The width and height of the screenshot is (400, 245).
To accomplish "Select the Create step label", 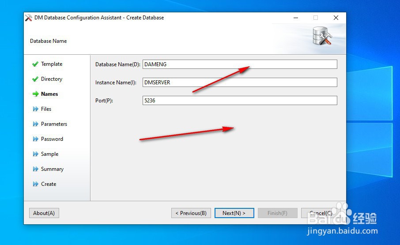I will tap(49, 184).
